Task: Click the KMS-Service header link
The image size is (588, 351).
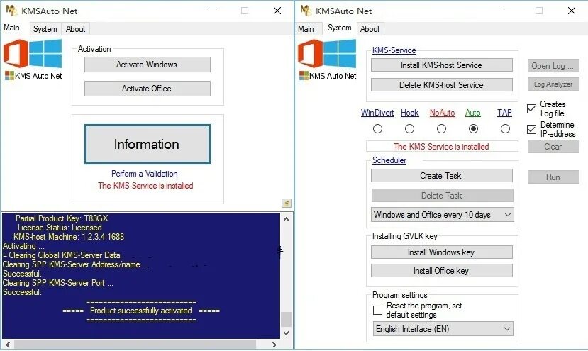Action: pos(394,50)
